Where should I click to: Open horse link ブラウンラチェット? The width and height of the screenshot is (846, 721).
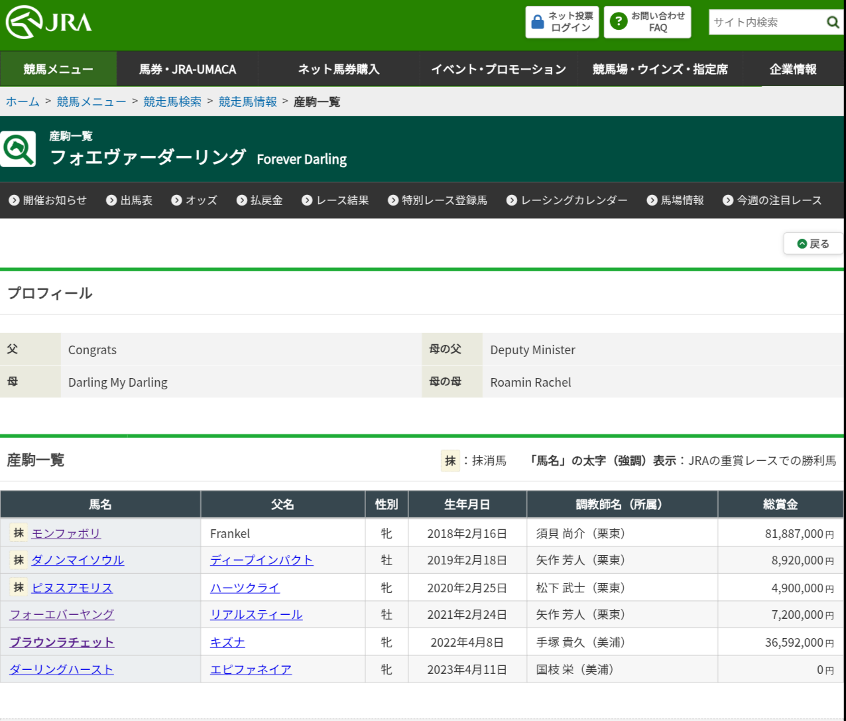pyautogui.click(x=62, y=643)
